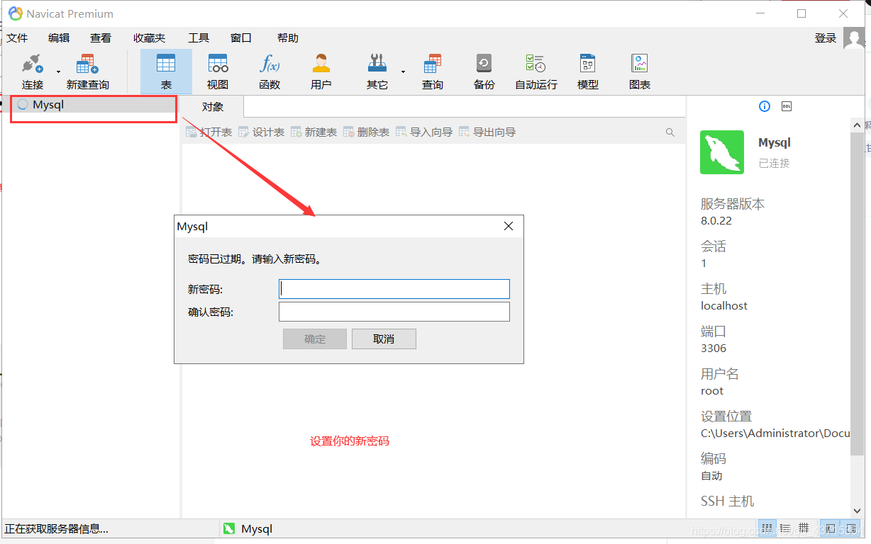Show the DDL panel icon

pos(786,106)
